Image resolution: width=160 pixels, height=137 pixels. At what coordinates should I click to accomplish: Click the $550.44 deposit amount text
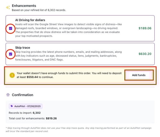[x=32, y=77]
